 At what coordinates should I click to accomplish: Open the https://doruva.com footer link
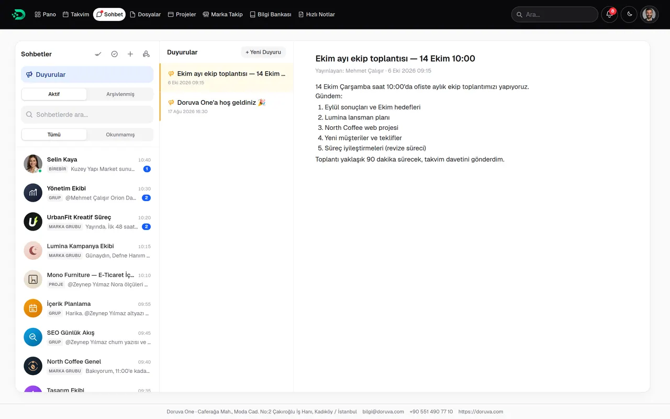click(481, 412)
